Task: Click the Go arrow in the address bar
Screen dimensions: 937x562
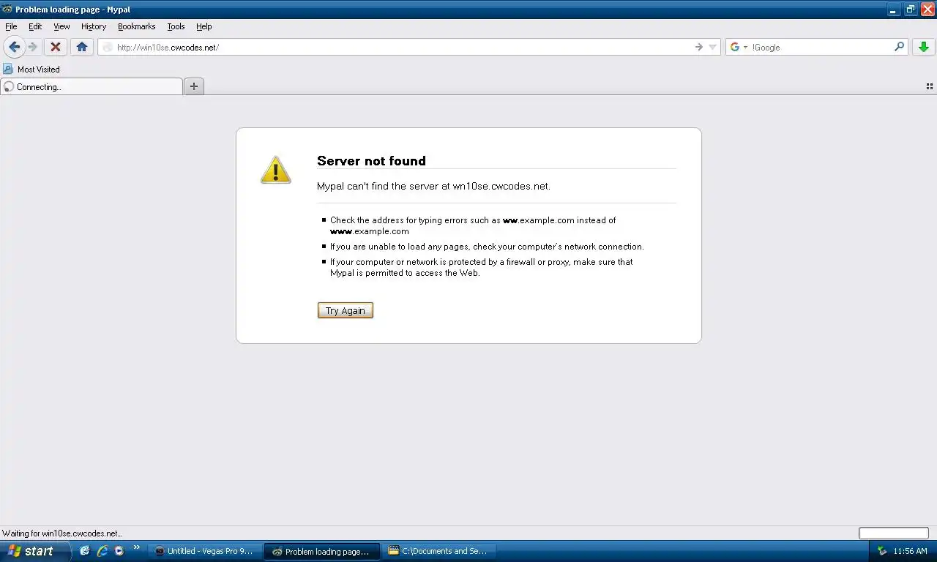Action: coord(699,47)
